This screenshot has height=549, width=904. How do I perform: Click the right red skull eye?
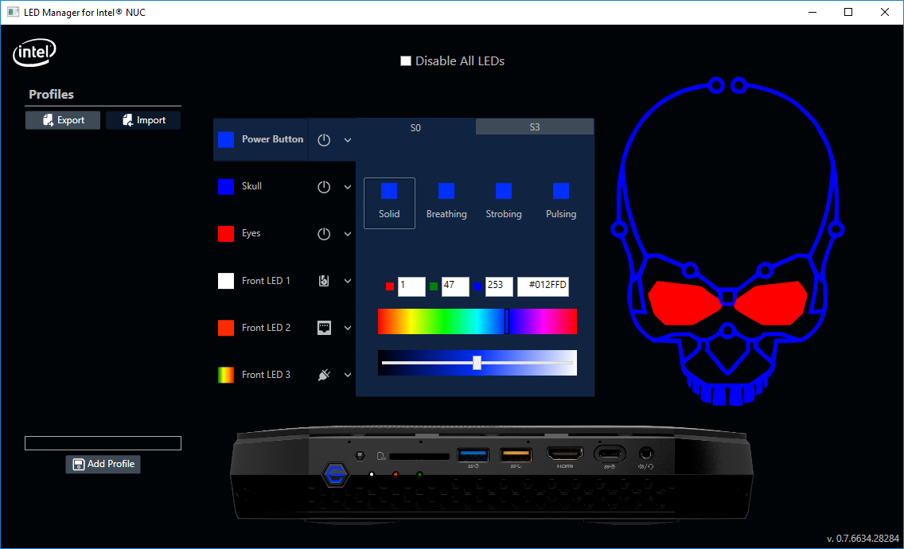tap(771, 303)
